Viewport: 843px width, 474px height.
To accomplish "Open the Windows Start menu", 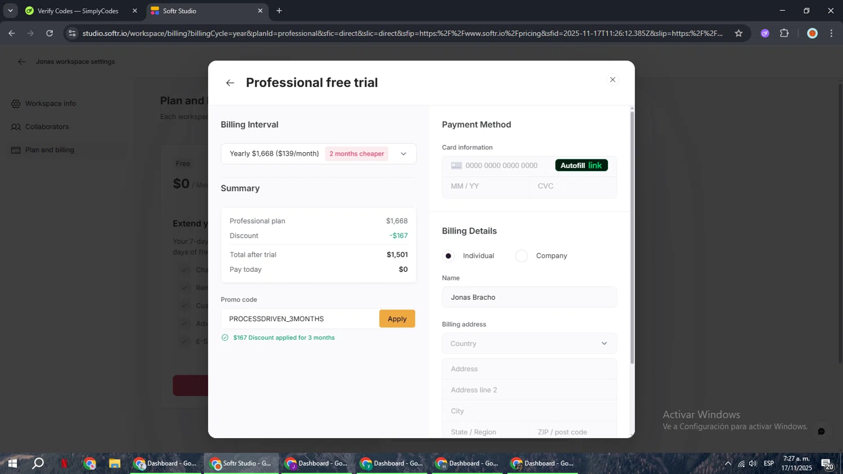I will click(12, 463).
